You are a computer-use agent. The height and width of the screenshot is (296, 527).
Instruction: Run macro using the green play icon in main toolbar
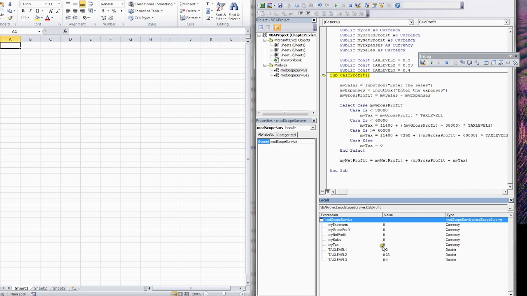pyautogui.click(x=336, y=5)
